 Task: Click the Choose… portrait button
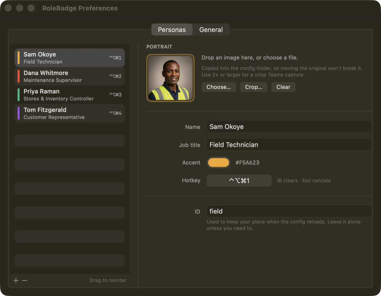click(x=219, y=87)
